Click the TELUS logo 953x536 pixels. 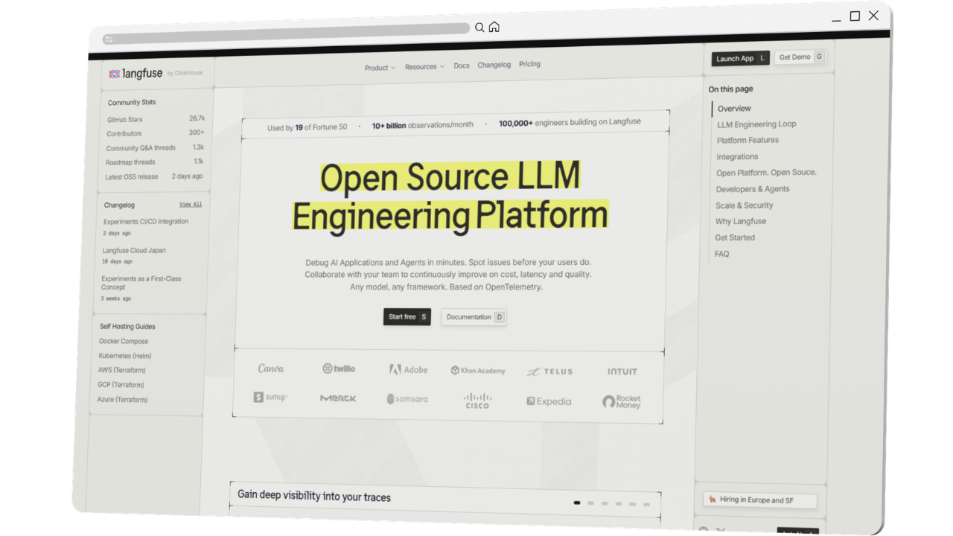[550, 371]
